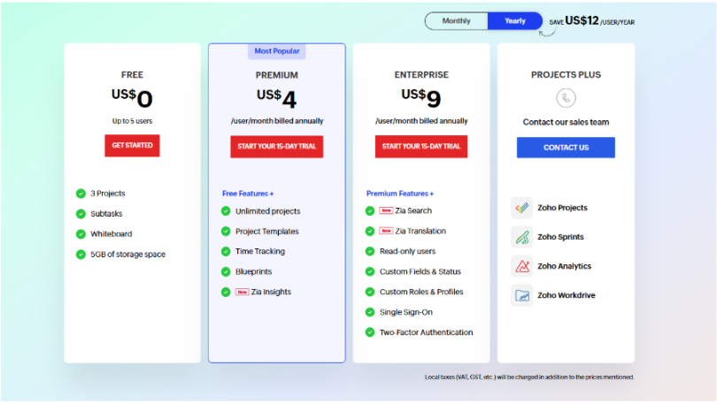717x404 pixels.
Task: Click checkmark beside Two-Factor Authentication
Action: pyautogui.click(x=370, y=332)
